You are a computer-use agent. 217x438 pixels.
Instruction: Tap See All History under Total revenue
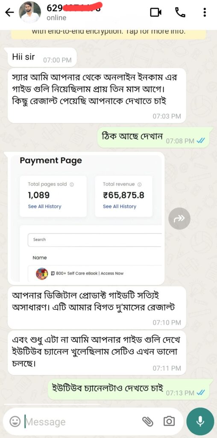[119, 207]
